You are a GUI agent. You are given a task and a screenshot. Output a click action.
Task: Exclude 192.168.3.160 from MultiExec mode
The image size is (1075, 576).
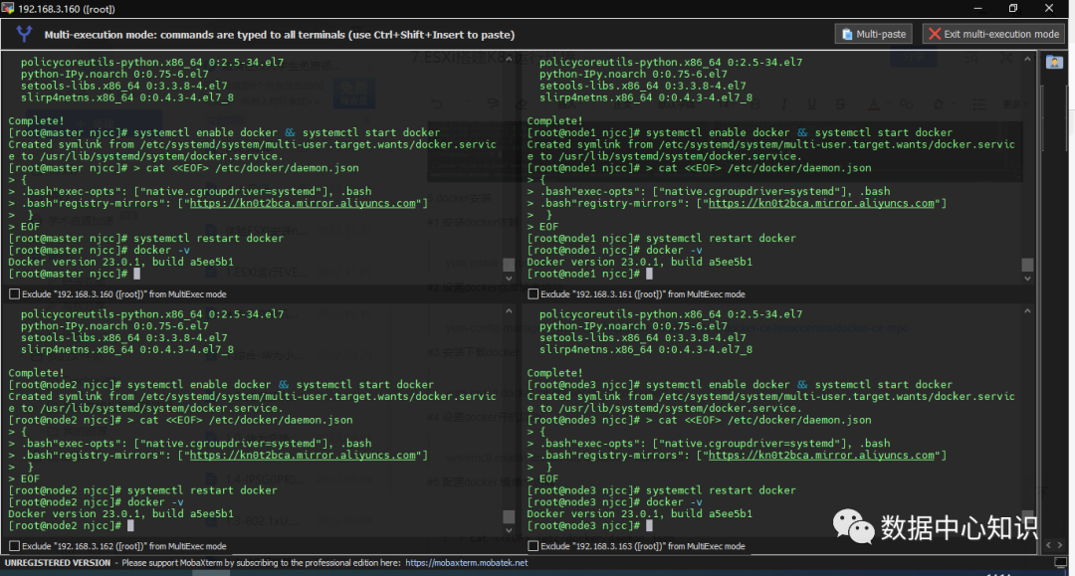click(x=14, y=294)
